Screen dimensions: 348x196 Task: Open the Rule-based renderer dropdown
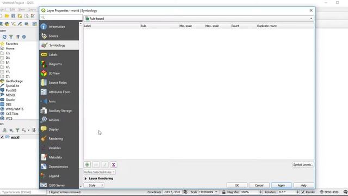click(x=199, y=19)
